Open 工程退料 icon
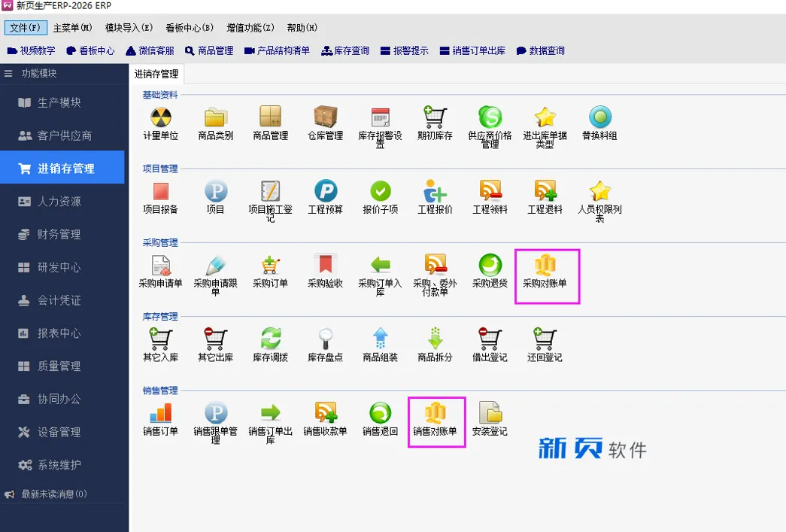This screenshot has height=532, width=786. (545, 191)
